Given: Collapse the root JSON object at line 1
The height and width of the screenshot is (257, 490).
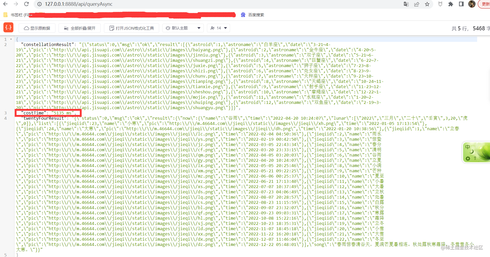Looking at the screenshot, I should tap(11, 39).
